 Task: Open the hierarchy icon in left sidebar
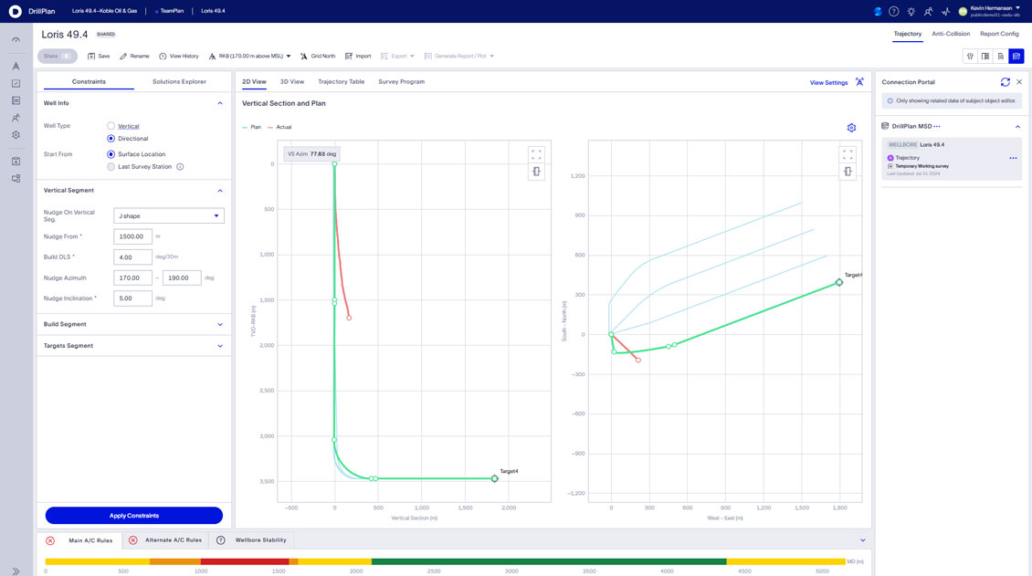(x=16, y=178)
